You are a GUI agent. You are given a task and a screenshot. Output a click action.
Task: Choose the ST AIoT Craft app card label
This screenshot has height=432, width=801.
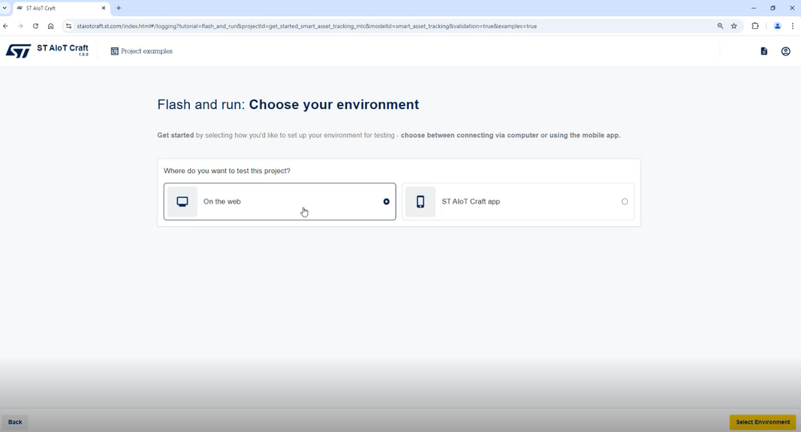[x=471, y=202]
